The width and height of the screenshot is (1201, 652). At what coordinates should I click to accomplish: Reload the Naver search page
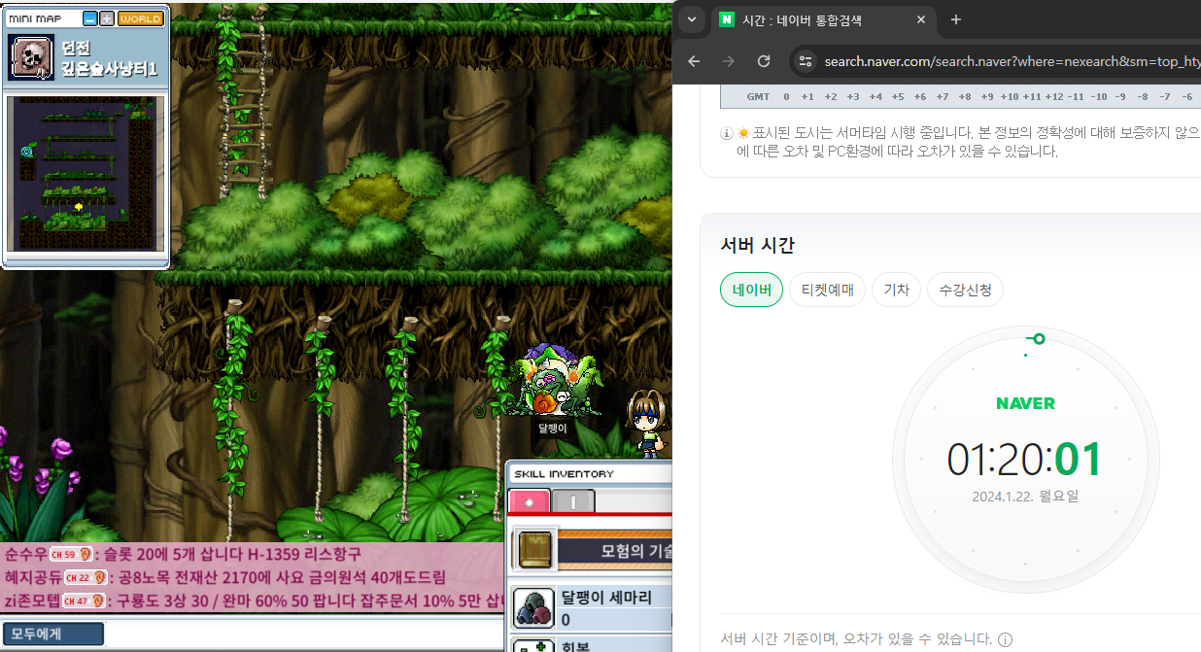764,61
